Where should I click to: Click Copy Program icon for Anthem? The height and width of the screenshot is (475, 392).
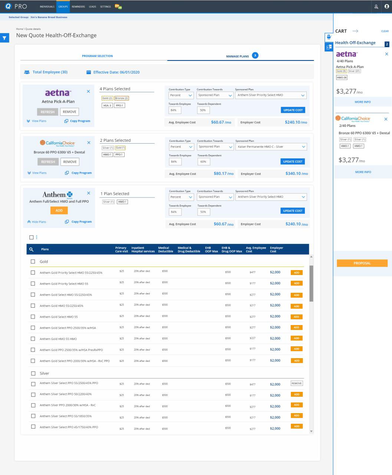tap(67, 222)
